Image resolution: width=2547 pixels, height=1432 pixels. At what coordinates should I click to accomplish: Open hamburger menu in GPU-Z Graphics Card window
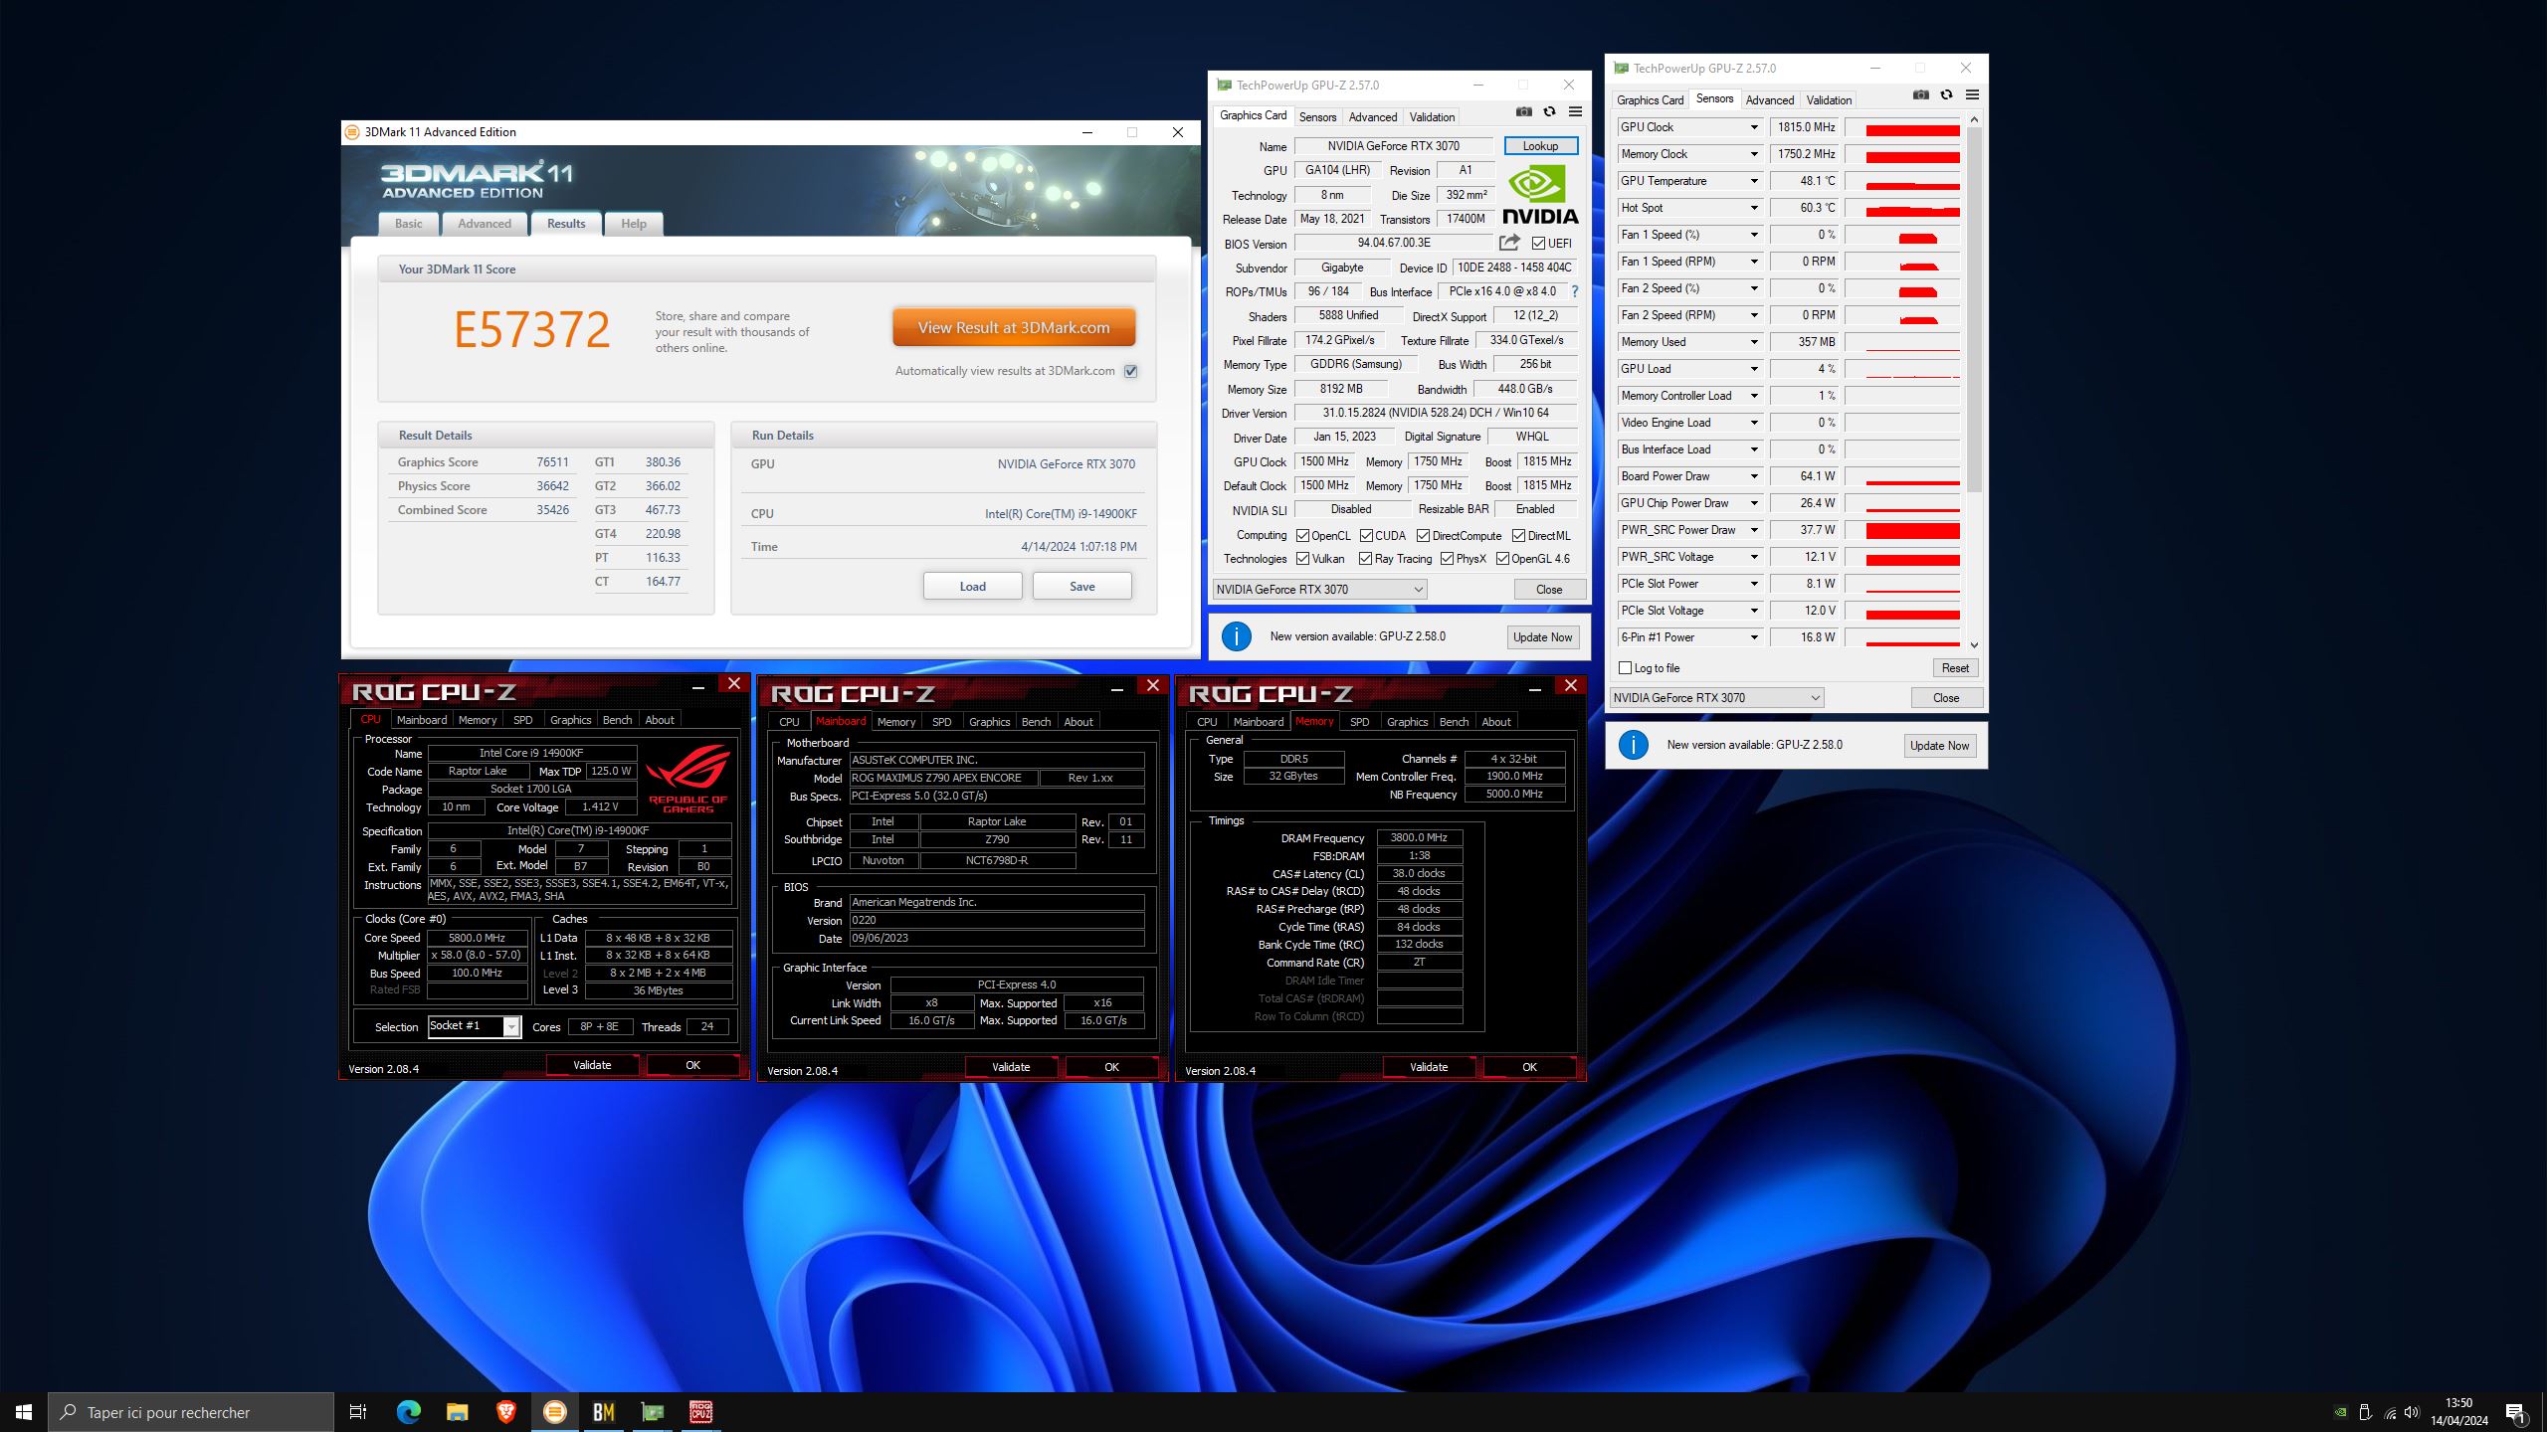(1575, 111)
